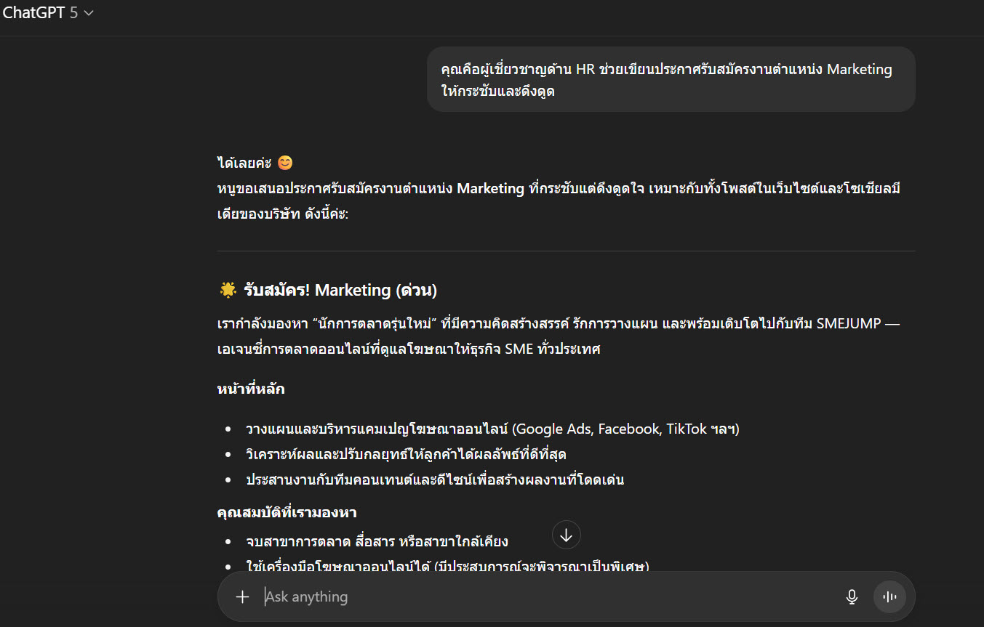Image resolution: width=984 pixels, height=627 pixels.
Task: Click the plus icon to attach files
Action: click(x=242, y=596)
